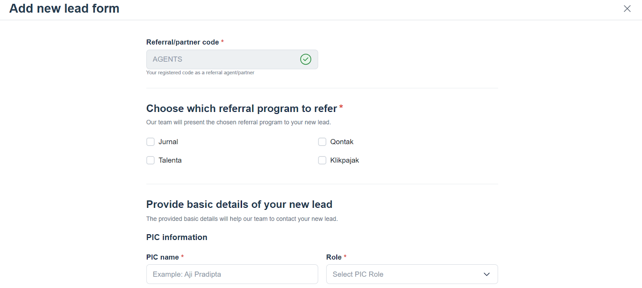Select the Talenta checkbox

click(x=150, y=160)
